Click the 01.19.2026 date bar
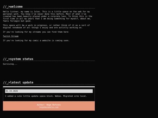The height and width of the screenshot is (118, 158). point(49,91)
